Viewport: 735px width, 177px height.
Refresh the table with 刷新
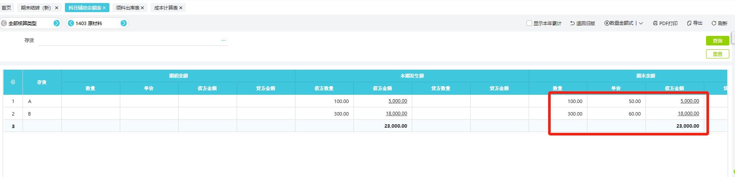pyautogui.click(x=719, y=23)
